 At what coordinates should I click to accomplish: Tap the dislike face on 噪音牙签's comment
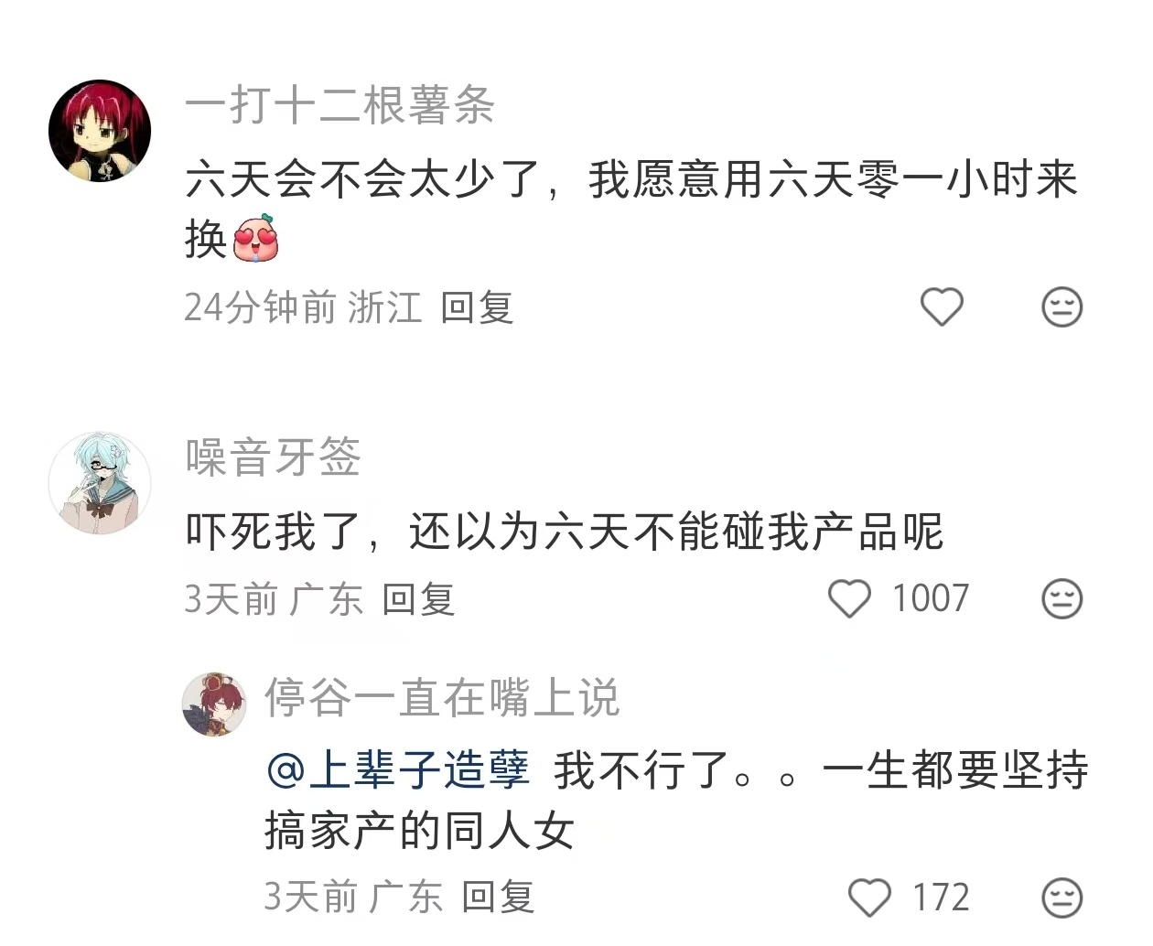1062,599
